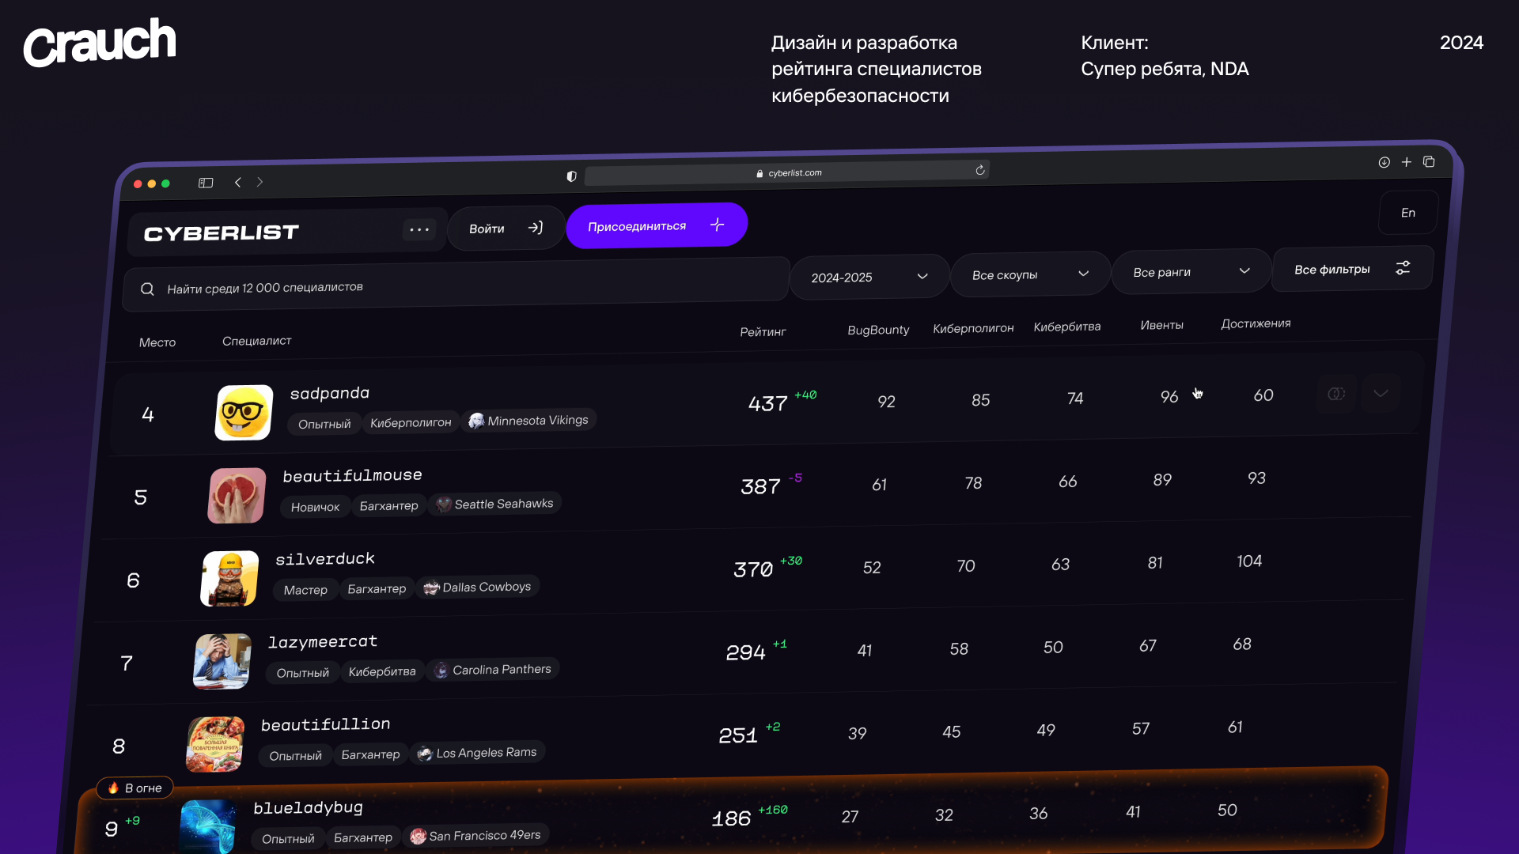1519x854 pixels.
Task: Open Все фильтры filters panel
Action: 1351,269
